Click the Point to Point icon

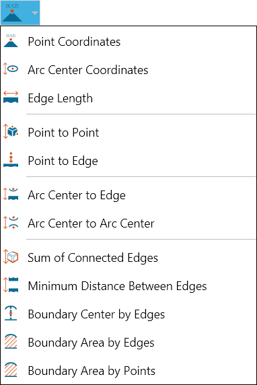tap(11, 132)
